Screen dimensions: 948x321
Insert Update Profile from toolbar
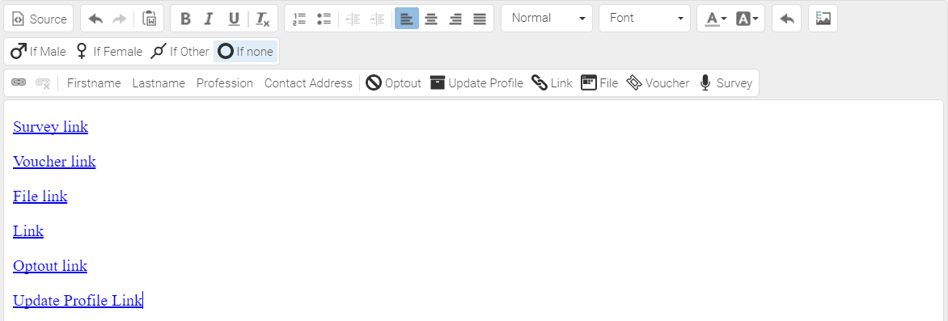[476, 82]
